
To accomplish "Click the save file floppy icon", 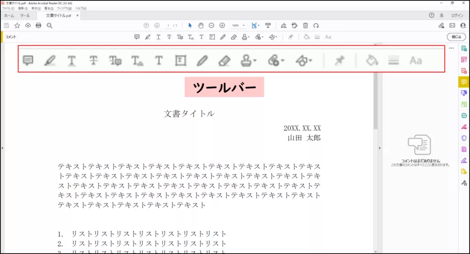I will pyautogui.click(x=6, y=26).
